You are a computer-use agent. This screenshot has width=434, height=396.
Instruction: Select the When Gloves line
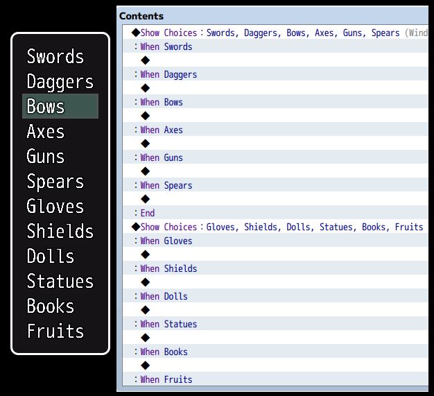pyautogui.click(x=275, y=241)
